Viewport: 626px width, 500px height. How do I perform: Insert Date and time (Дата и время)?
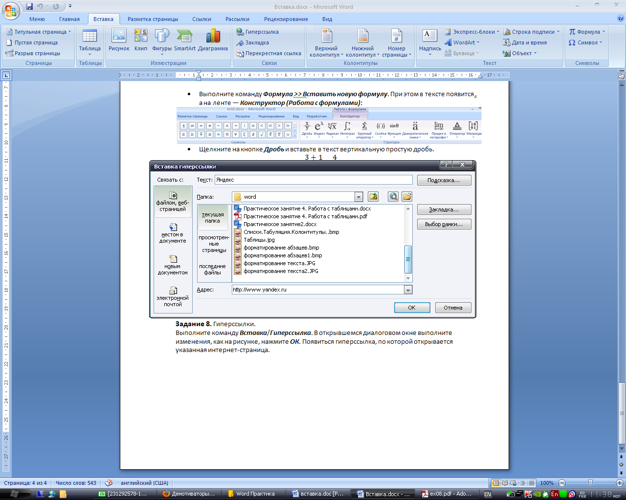click(525, 42)
